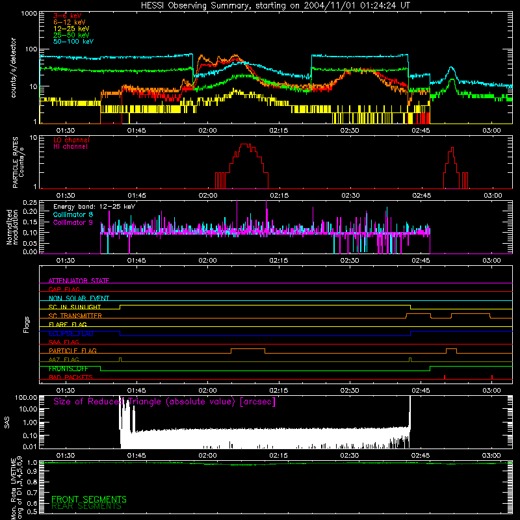Click the NON_SOLAR_EVENT flag label
The width and height of the screenshot is (520, 520).
[x=79, y=298]
